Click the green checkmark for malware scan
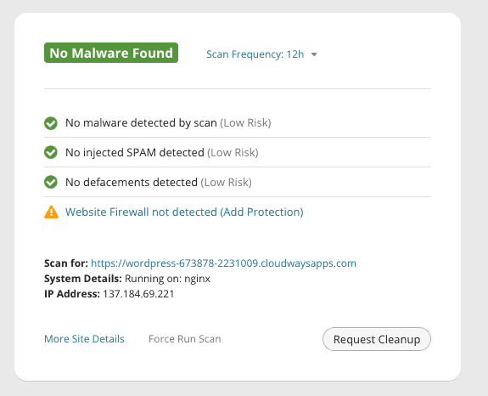The width and height of the screenshot is (488, 396). click(51, 123)
